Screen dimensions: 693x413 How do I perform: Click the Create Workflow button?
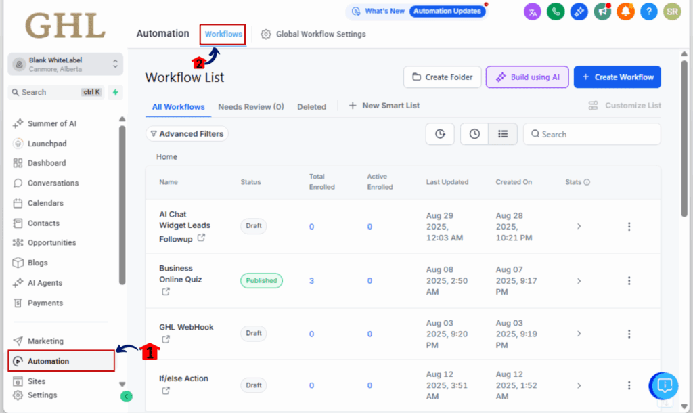617,77
